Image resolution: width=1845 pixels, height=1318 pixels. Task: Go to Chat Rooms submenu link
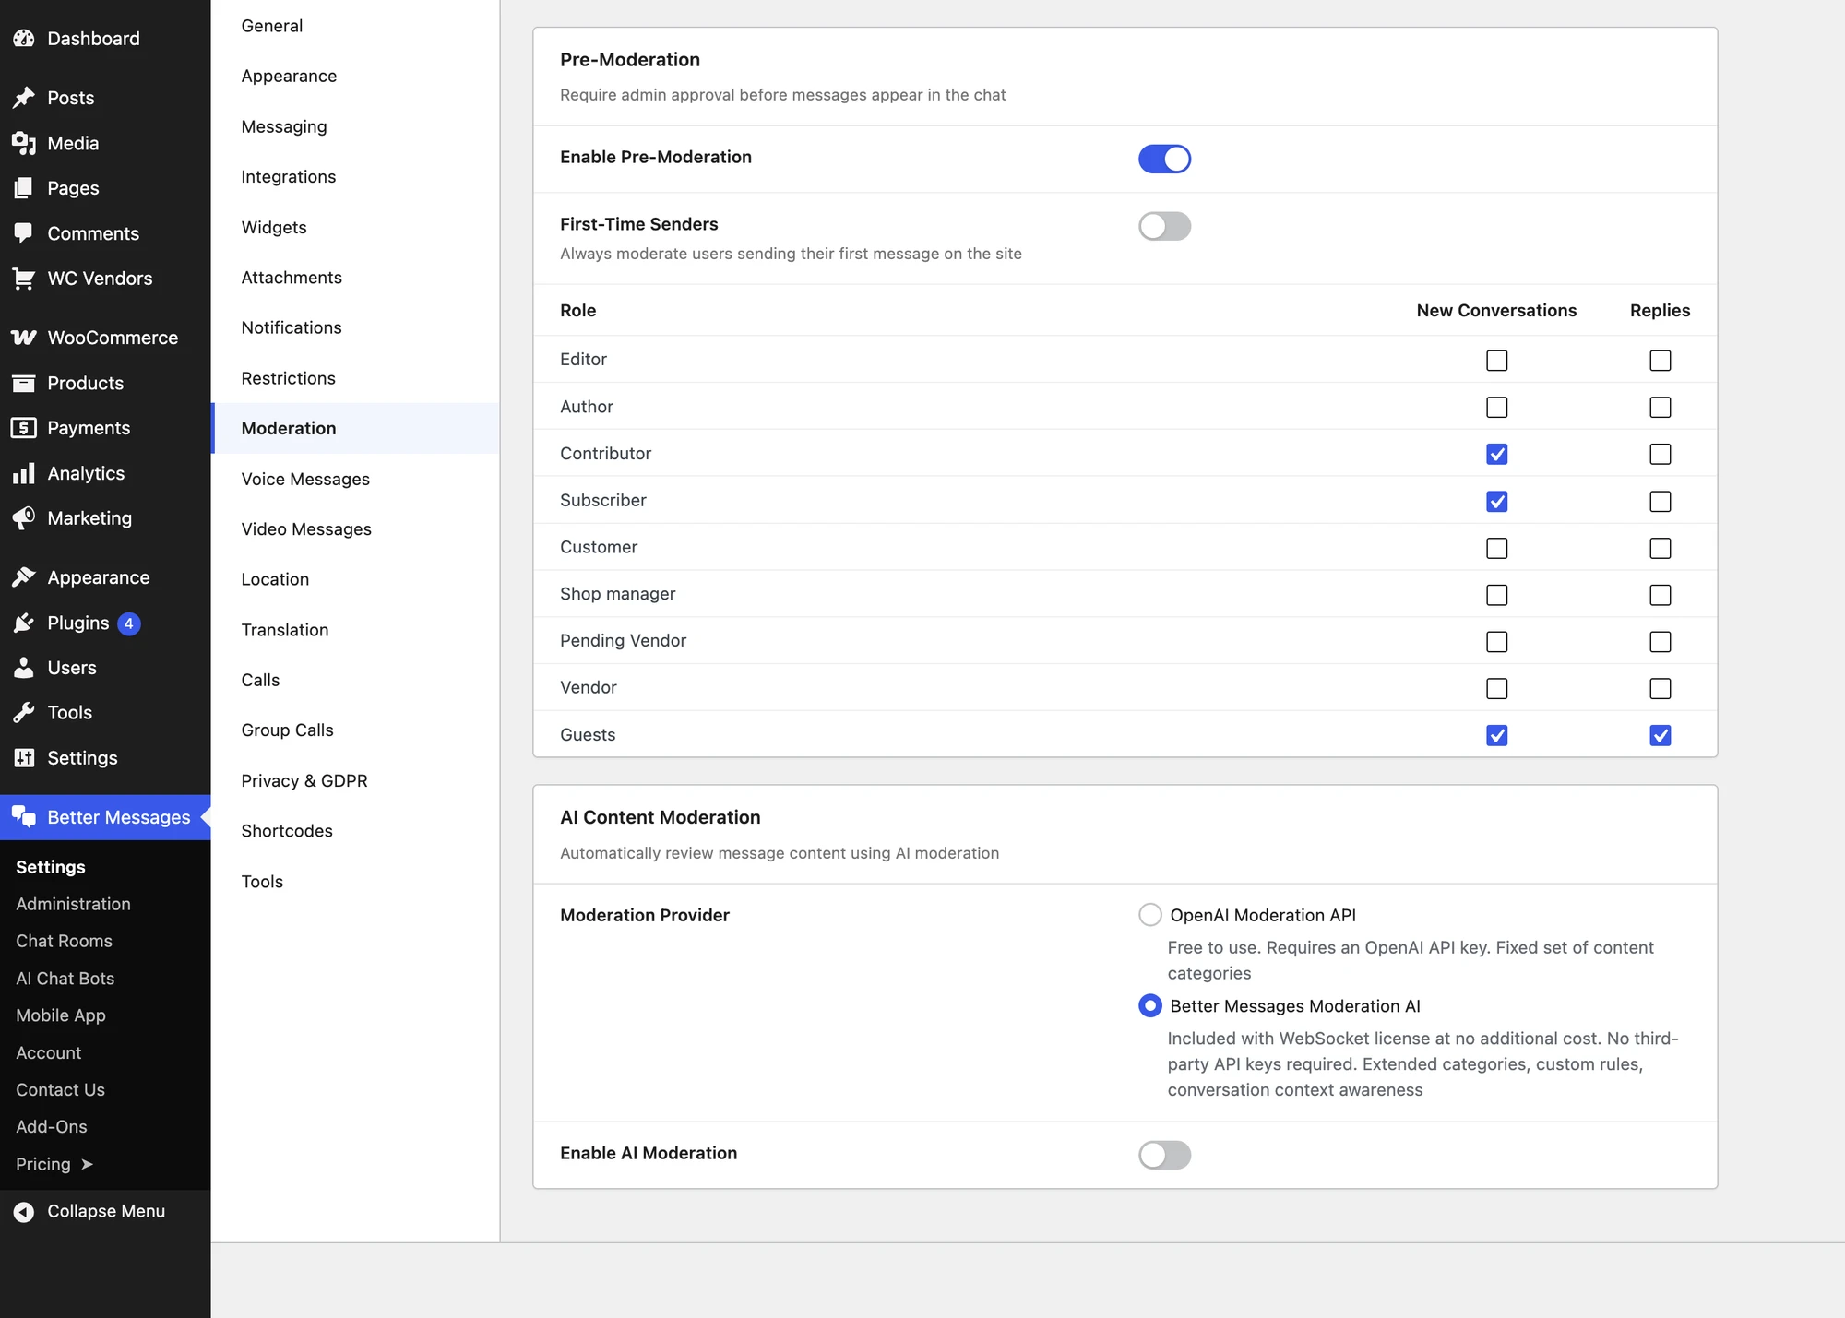64,941
